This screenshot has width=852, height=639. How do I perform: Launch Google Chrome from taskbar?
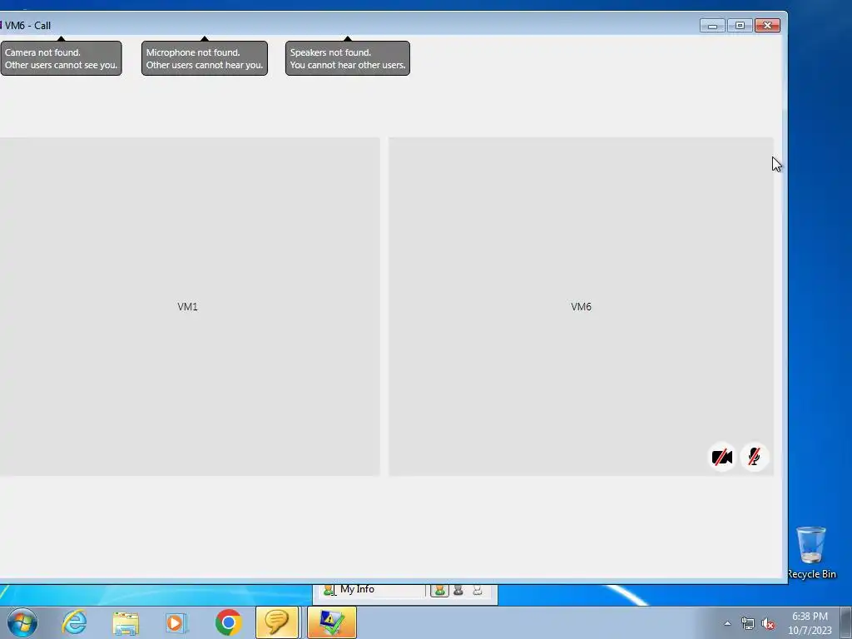(228, 622)
